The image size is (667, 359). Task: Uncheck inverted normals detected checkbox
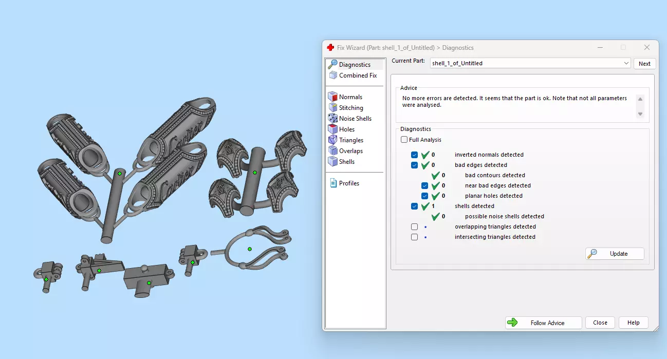415,155
